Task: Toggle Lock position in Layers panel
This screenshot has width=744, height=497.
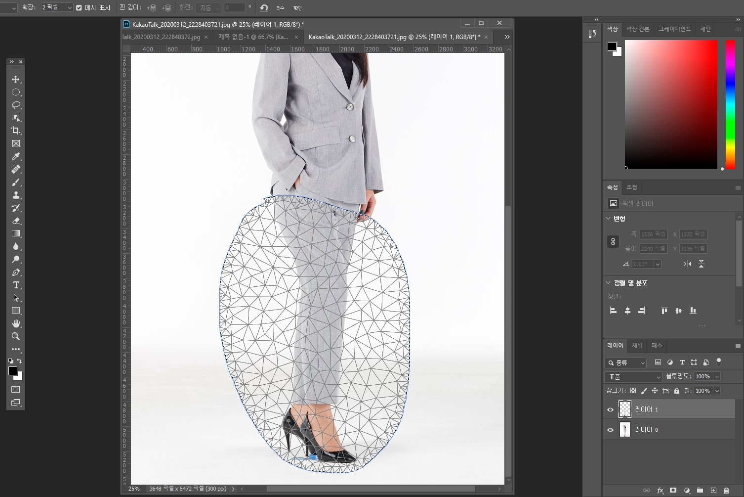Action: (655, 391)
